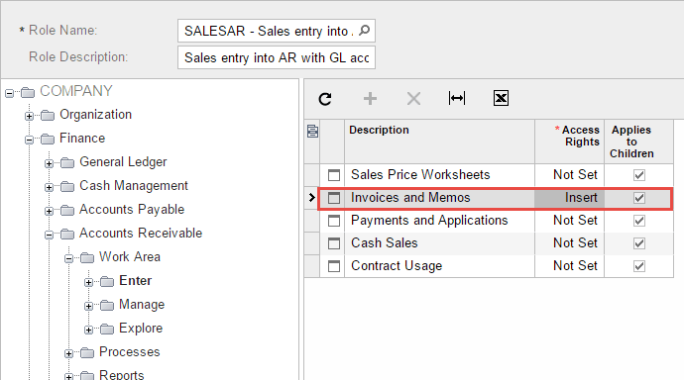The image size is (684, 380).
Task: Click Invoices and Memos screen icon
Action: [334, 198]
